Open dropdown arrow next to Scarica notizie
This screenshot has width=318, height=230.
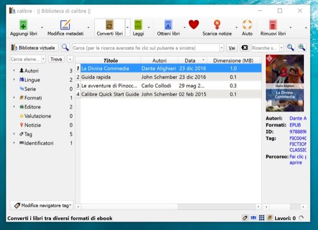pyautogui.click(x=236, y=28)
